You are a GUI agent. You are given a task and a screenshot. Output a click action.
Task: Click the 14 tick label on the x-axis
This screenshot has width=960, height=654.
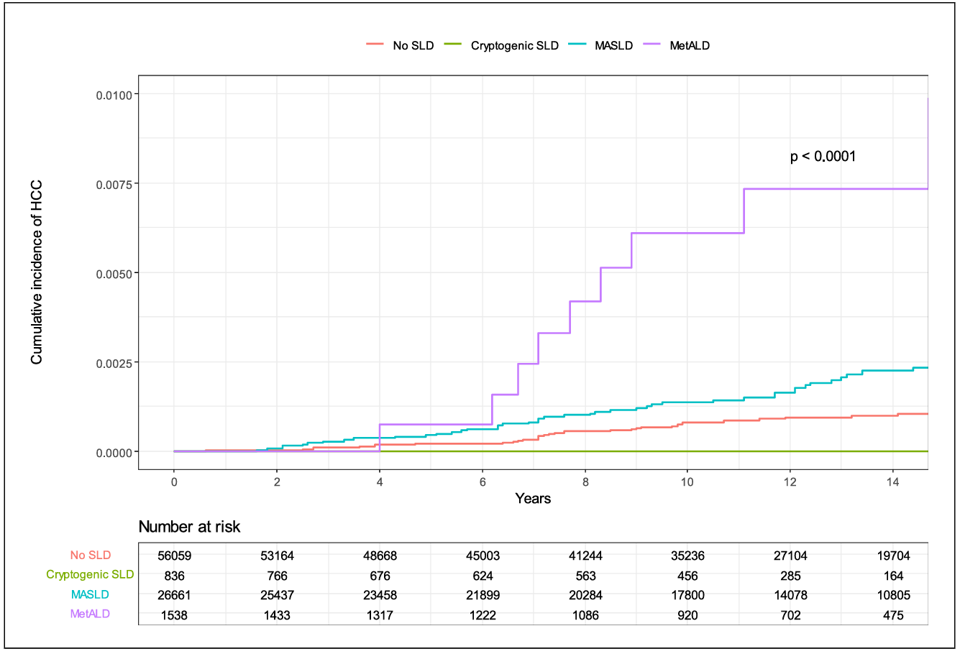[893, 482]
